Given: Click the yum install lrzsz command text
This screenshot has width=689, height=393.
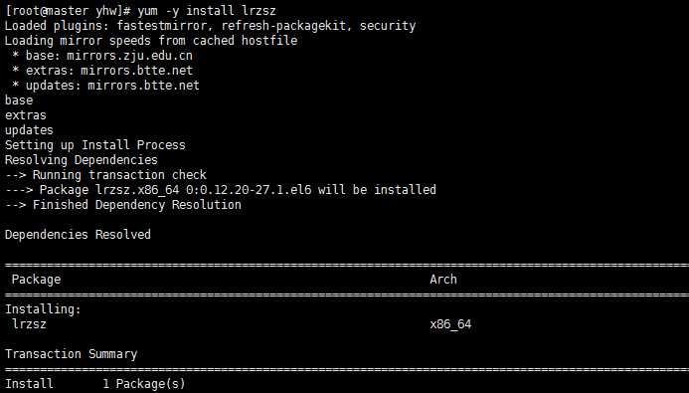Looking at the screenshot, I should point(207,11).
